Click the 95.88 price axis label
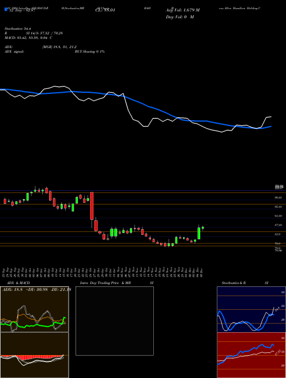The width and height of the screenshot is (286, 378). click(279, 207)
